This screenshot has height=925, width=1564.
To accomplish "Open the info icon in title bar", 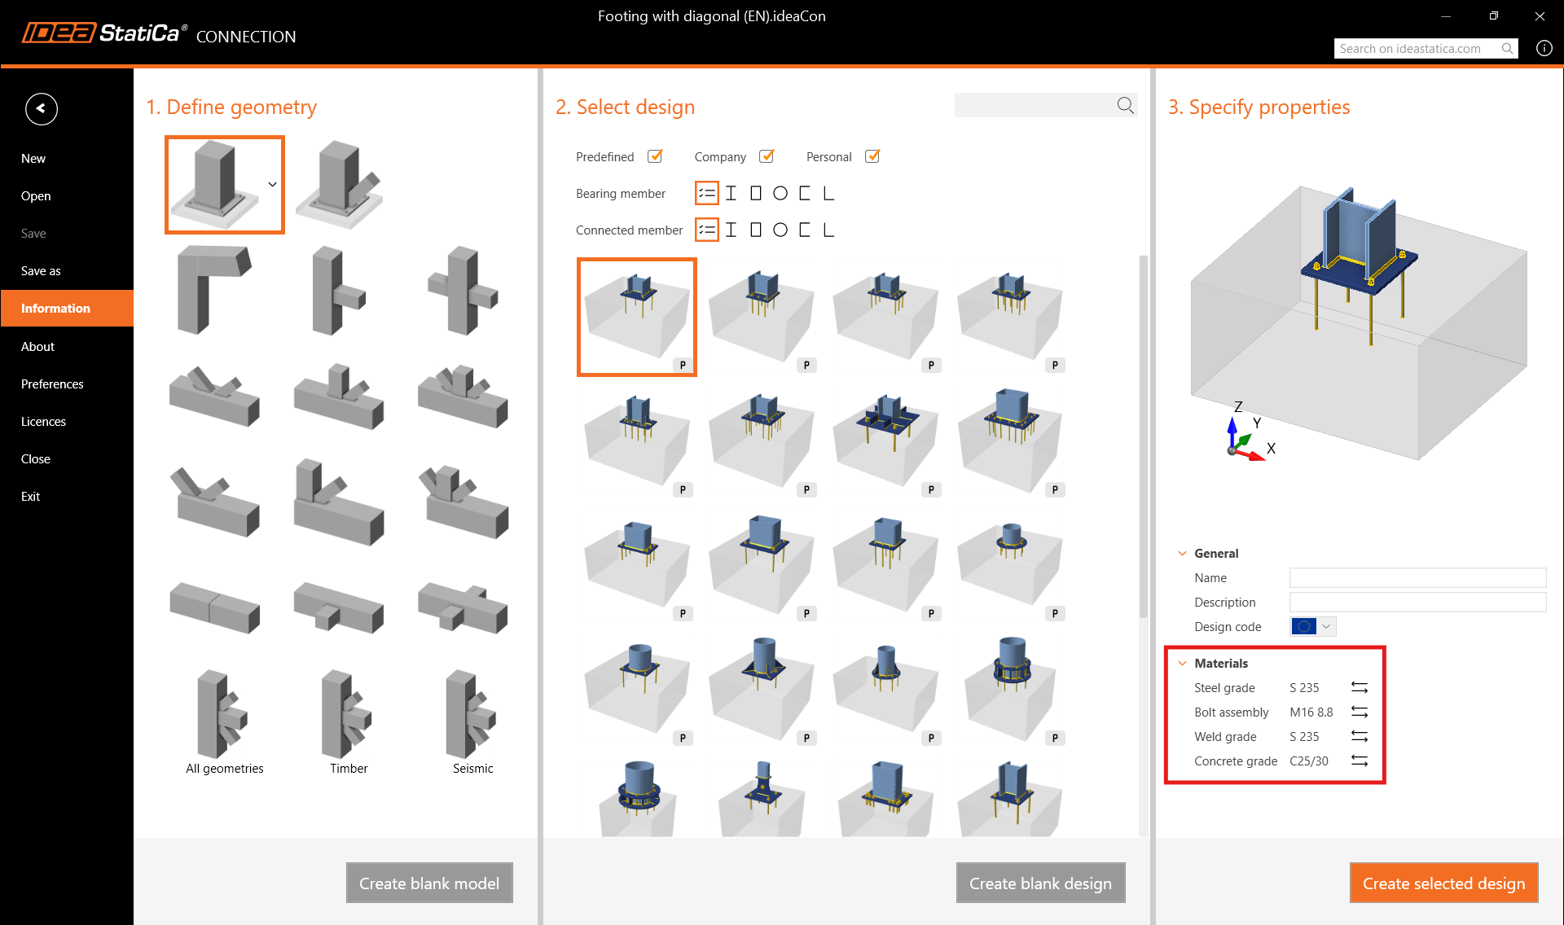I will click(x=1544, y=48).
